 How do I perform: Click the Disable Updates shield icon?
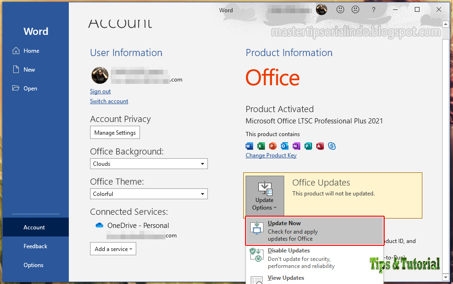[256, 255]
